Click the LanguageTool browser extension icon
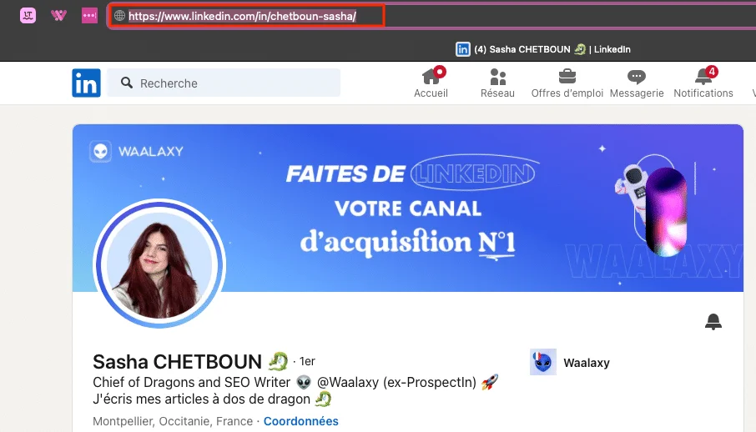 (28, 15)
